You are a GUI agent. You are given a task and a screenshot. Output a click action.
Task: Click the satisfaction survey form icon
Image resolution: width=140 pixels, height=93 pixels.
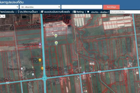point(43,12)
